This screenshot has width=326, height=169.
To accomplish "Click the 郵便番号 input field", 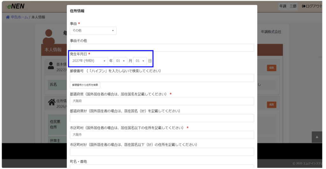I will tap(162, 78).
